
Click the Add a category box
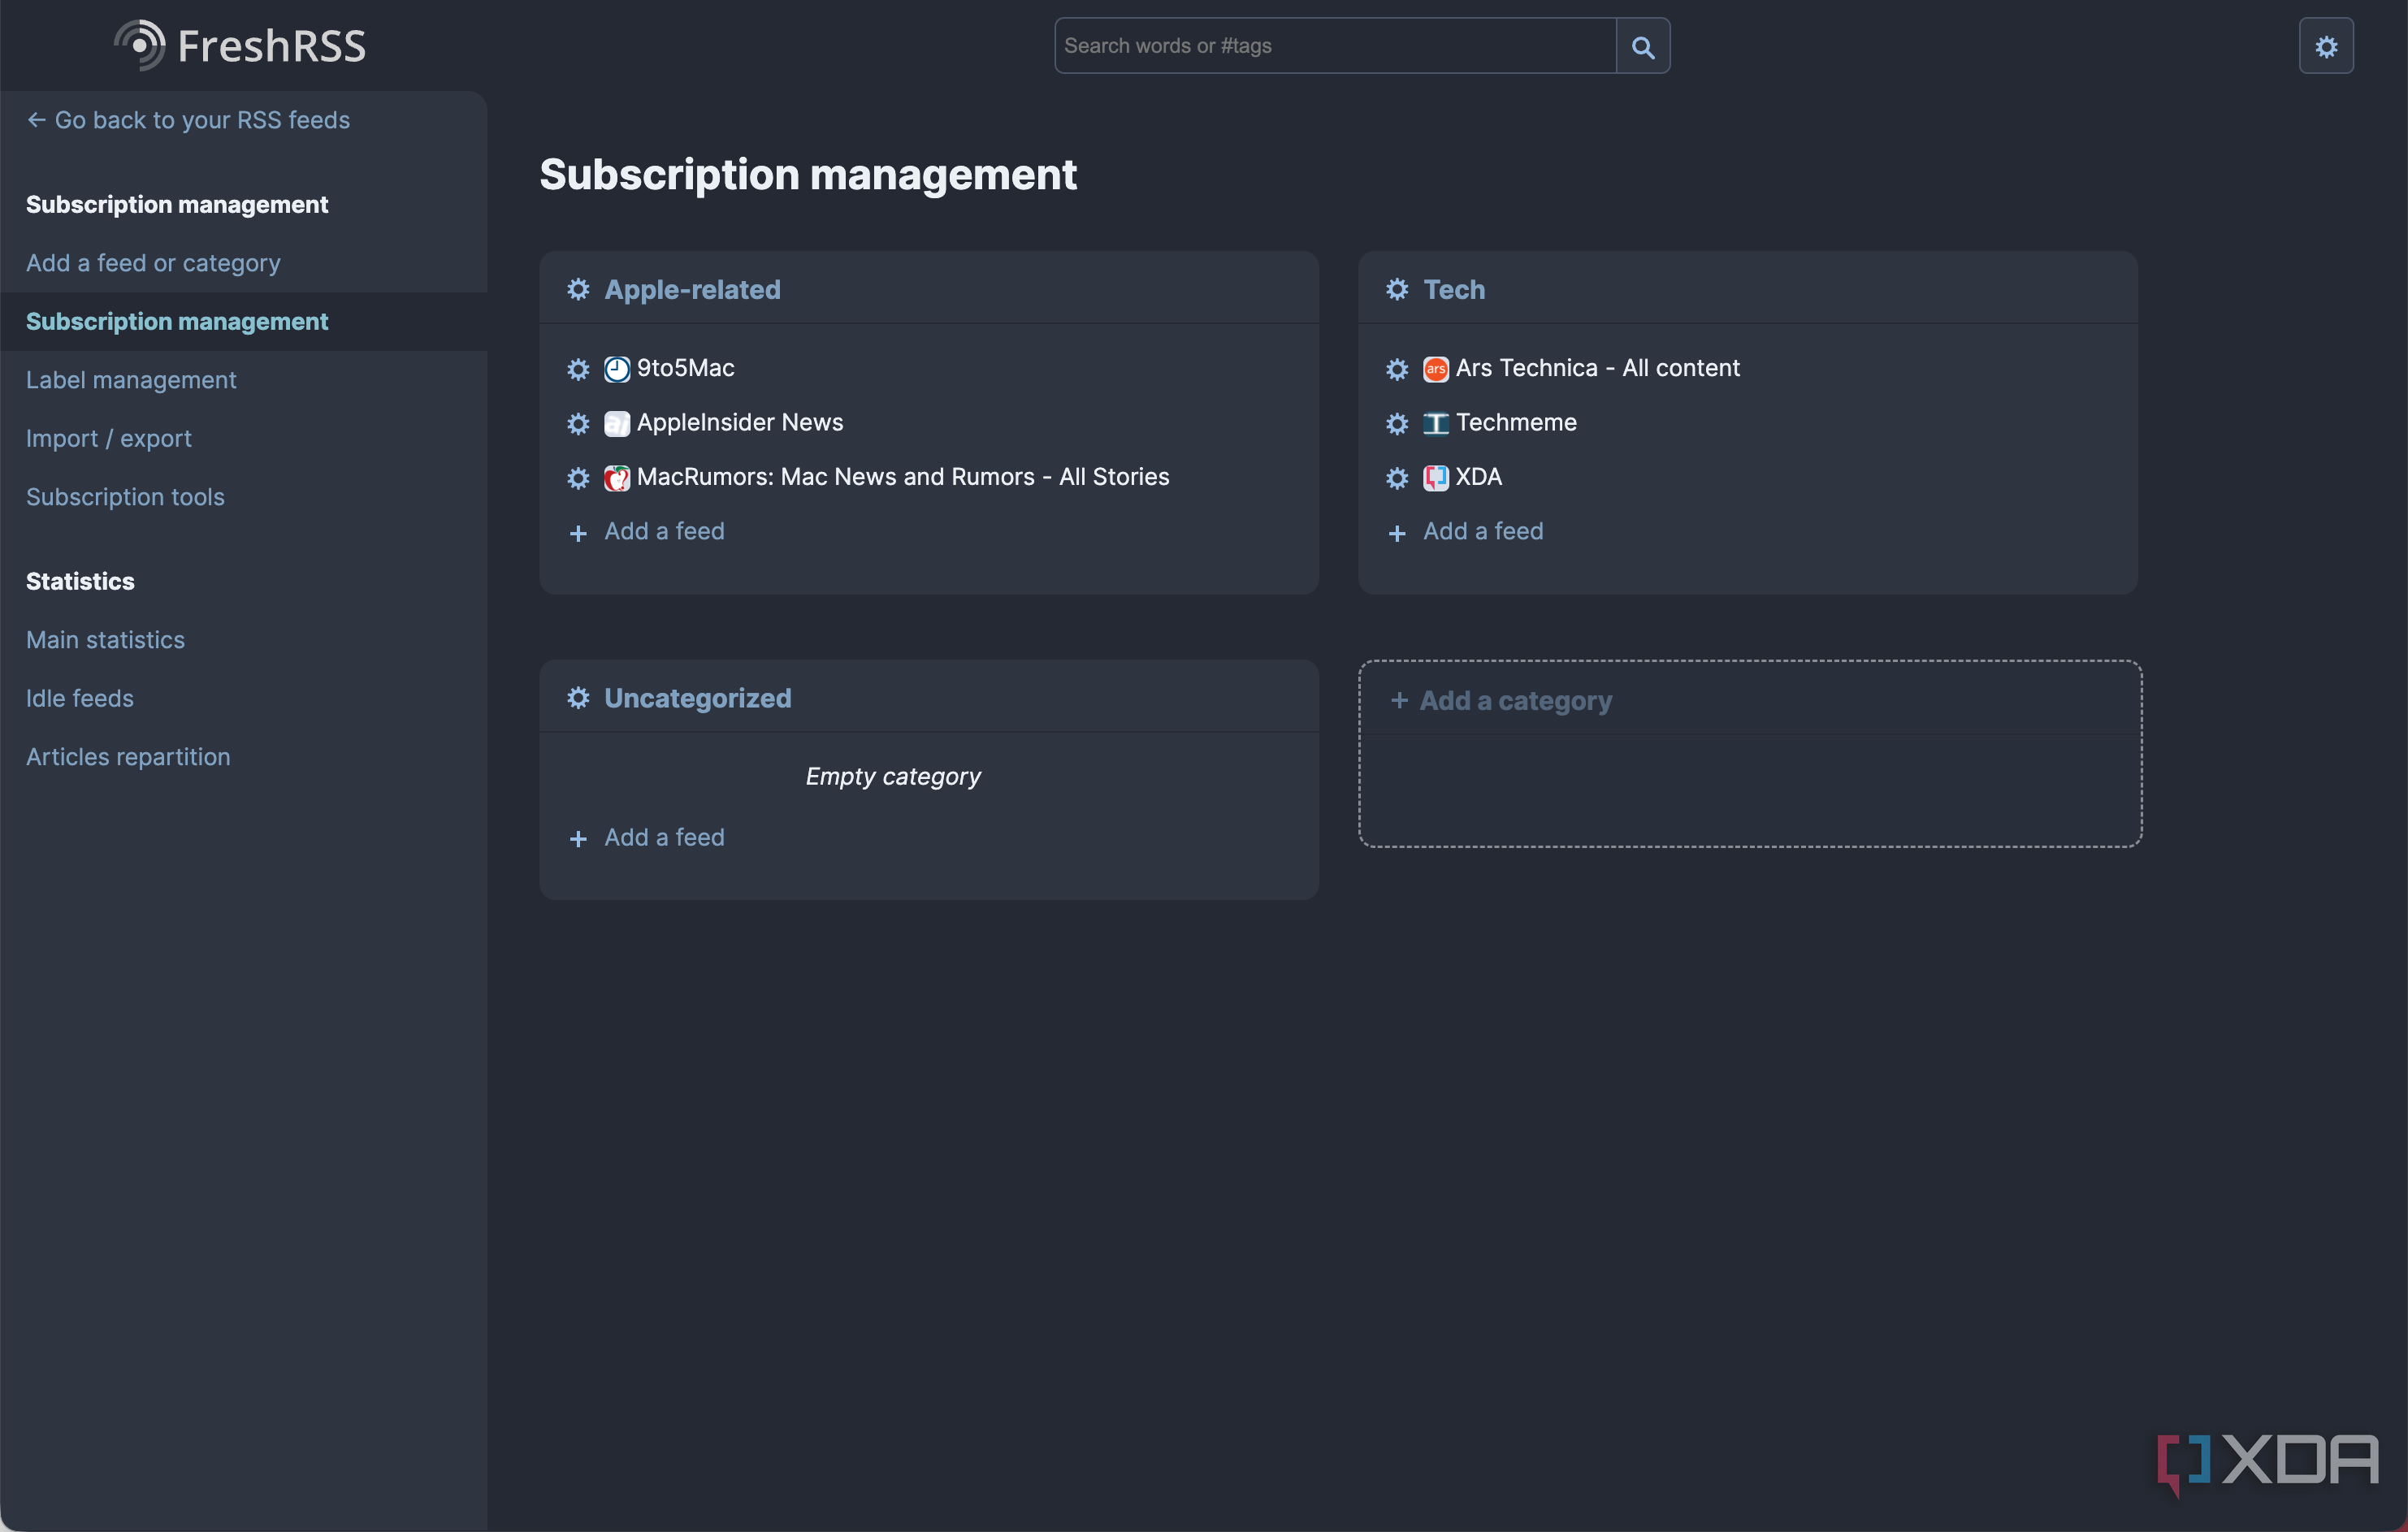(1749, 753)
